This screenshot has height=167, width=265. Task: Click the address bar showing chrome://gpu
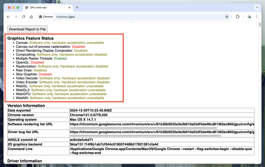point(129,17)
